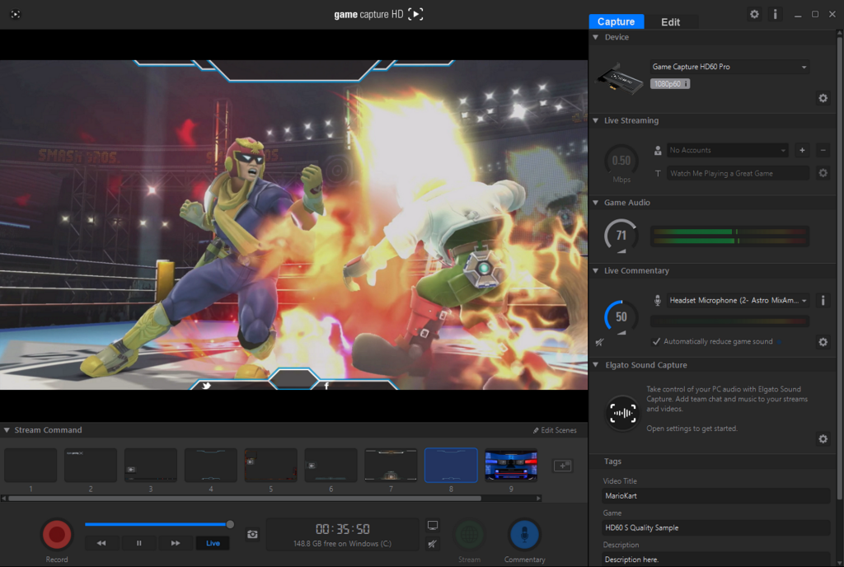The image size is (844, 567).
Task: Click the Elgato Sound Capture waveform icon
Action: (623, 413)
